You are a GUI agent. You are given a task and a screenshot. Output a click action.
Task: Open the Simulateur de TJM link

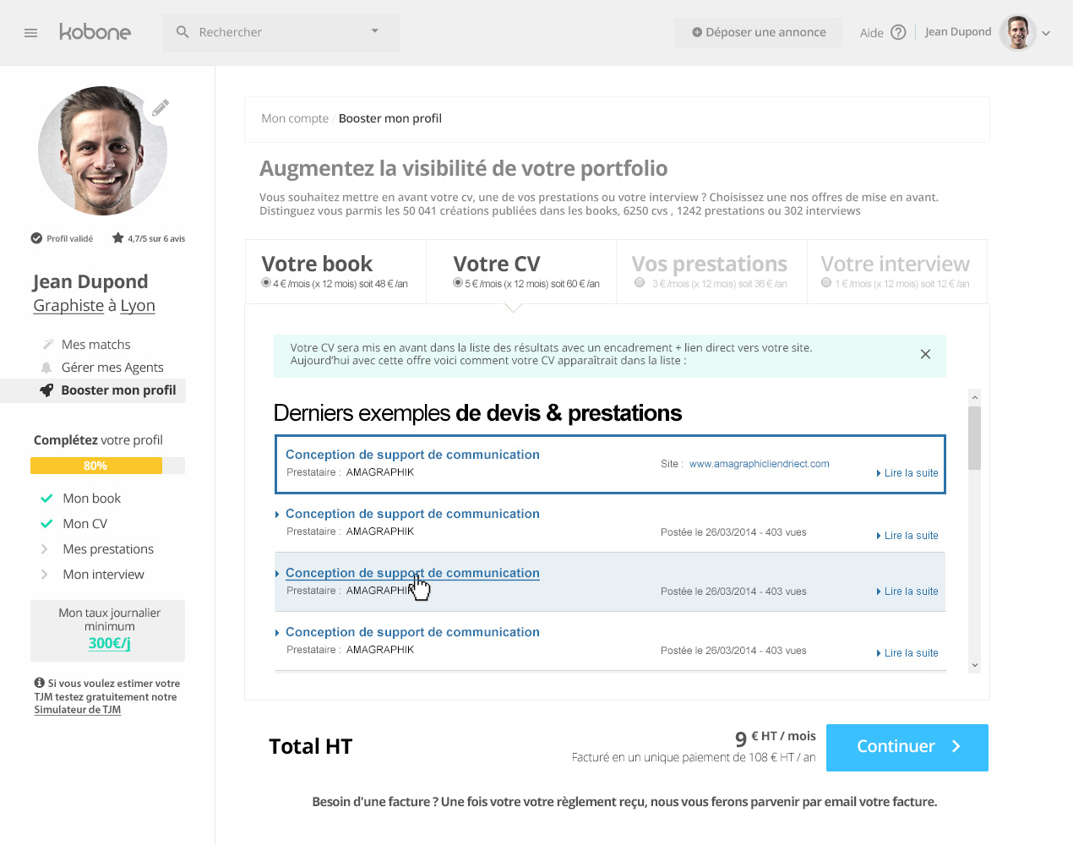click(78, 710)
